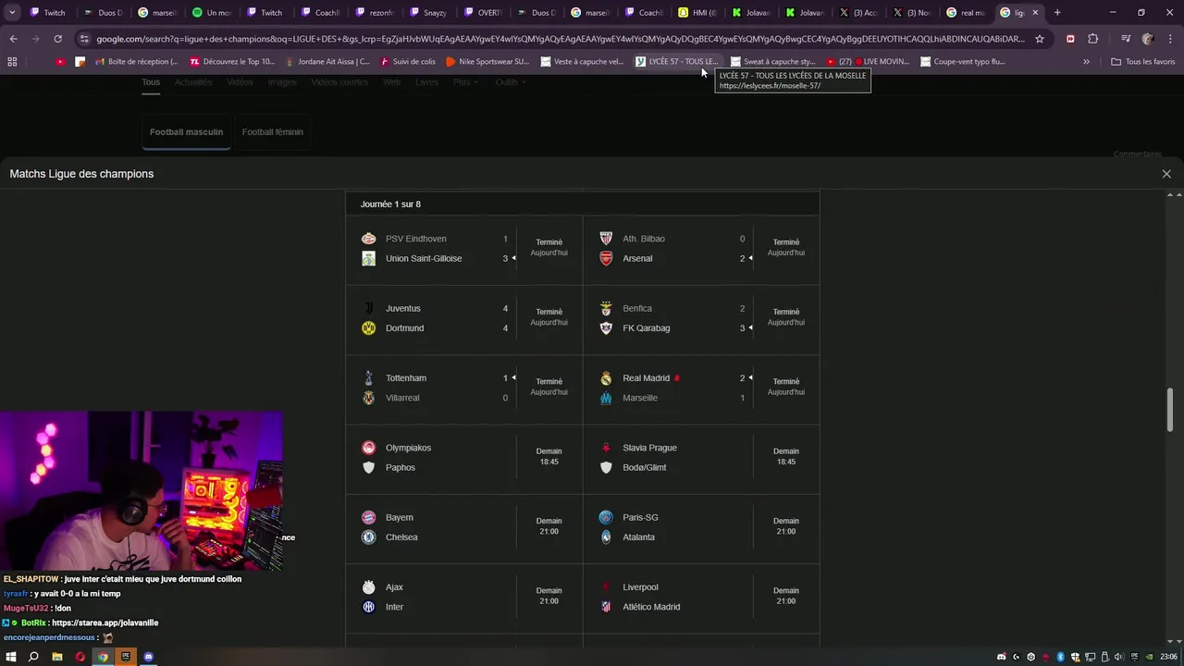Open a new browser tab
1184x666 pixels.
tap(1057, 13)
